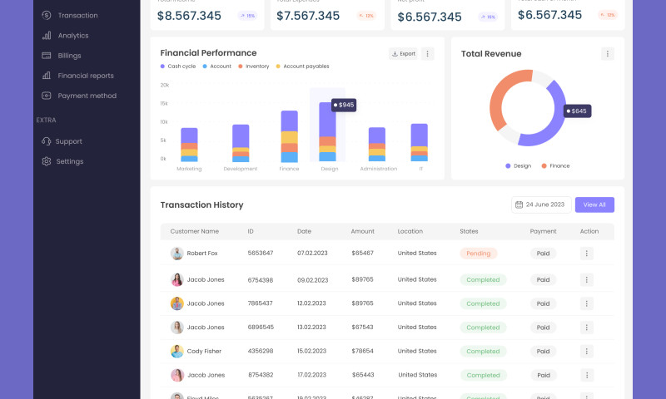Toggle the Inventory legend series
Image resolution: width=666 pixels, height=399 pixels.
click(253, 66)
